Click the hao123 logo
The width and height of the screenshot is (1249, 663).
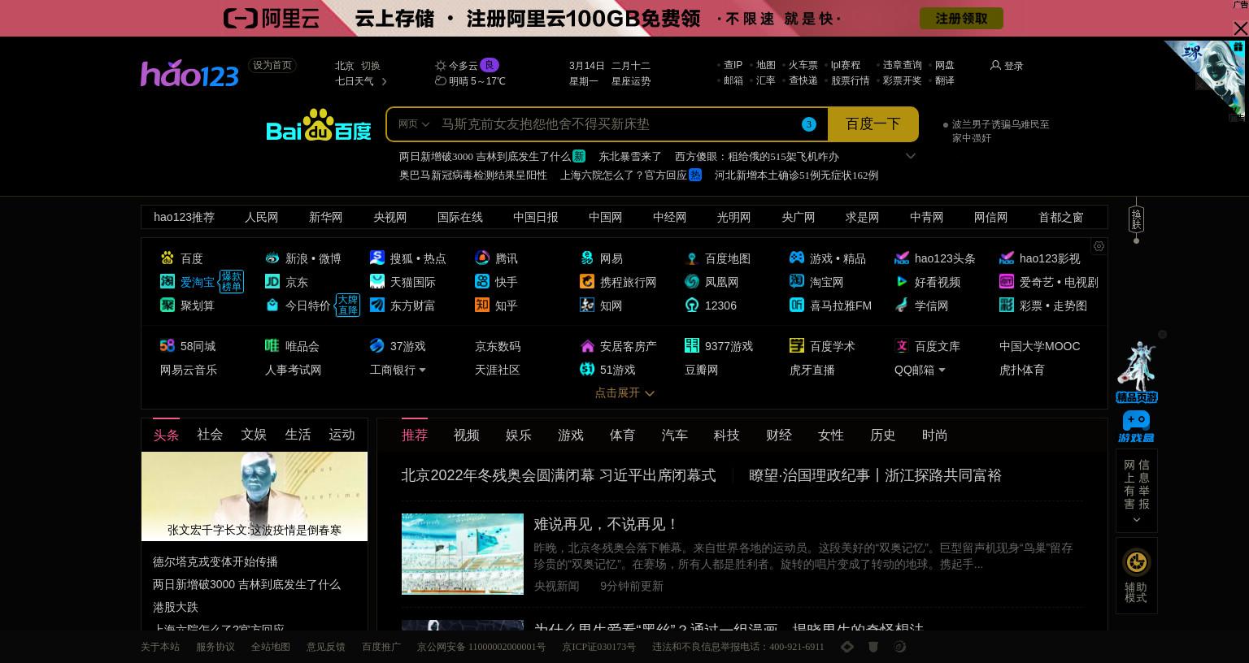(x=189, y=73)
